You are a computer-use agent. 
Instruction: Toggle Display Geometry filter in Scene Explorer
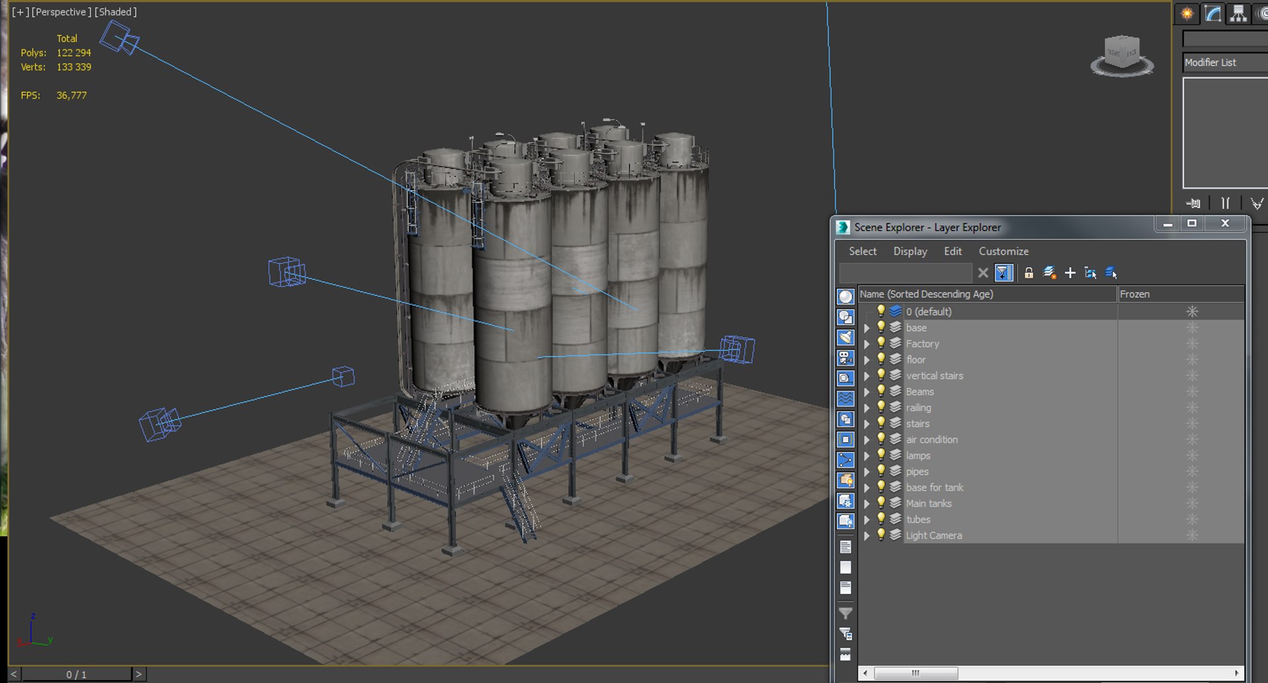click(x=845, y=296)
